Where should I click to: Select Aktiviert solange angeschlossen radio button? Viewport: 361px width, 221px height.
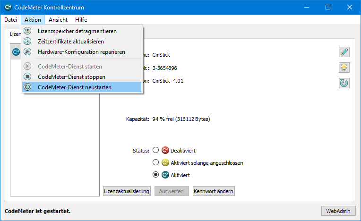point(156,163)
